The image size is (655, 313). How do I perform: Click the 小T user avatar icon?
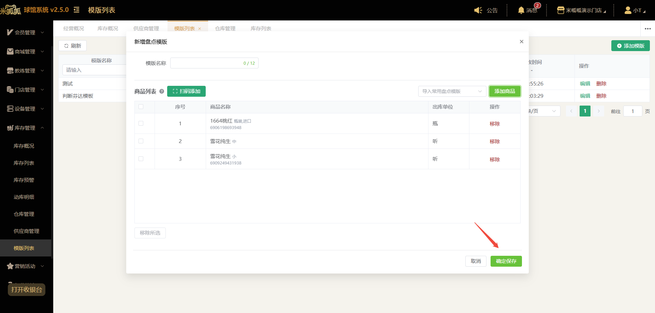(x=628, y=10)
